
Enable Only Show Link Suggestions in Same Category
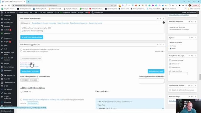coord(21,50)
